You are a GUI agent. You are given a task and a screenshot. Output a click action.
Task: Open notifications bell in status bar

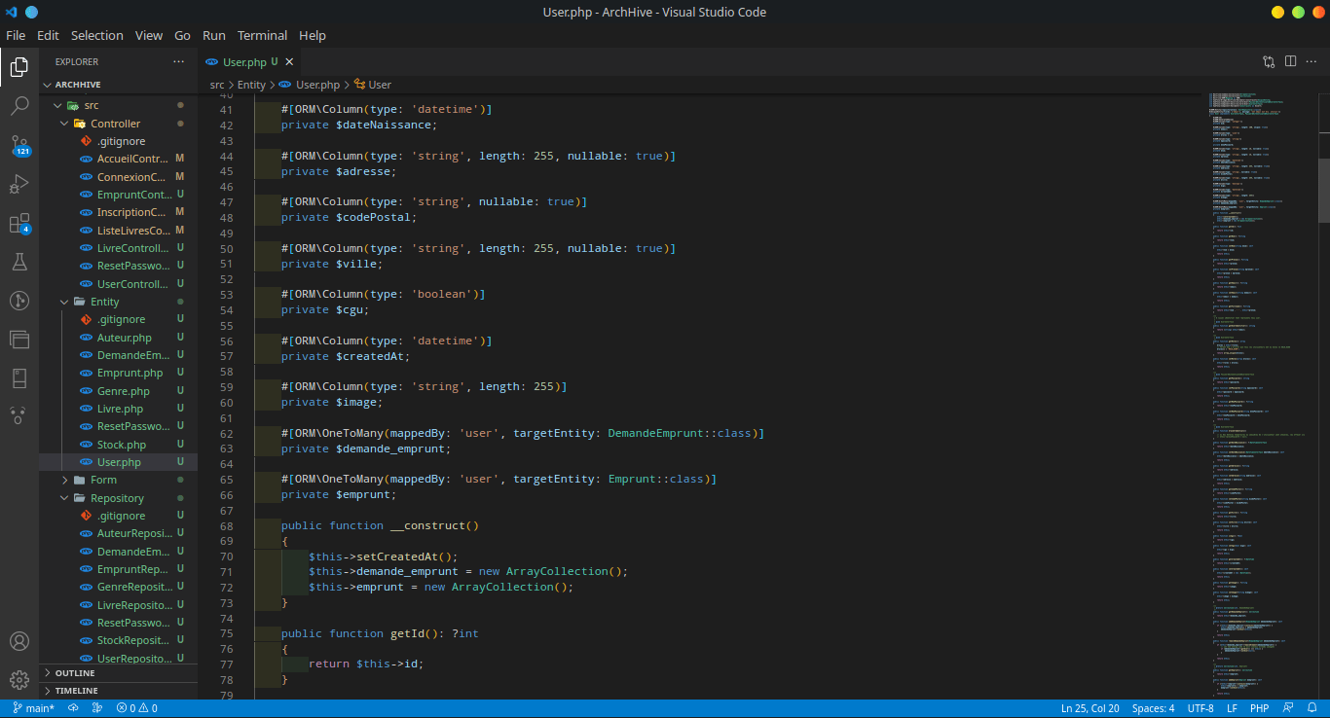coord(1313,708)
